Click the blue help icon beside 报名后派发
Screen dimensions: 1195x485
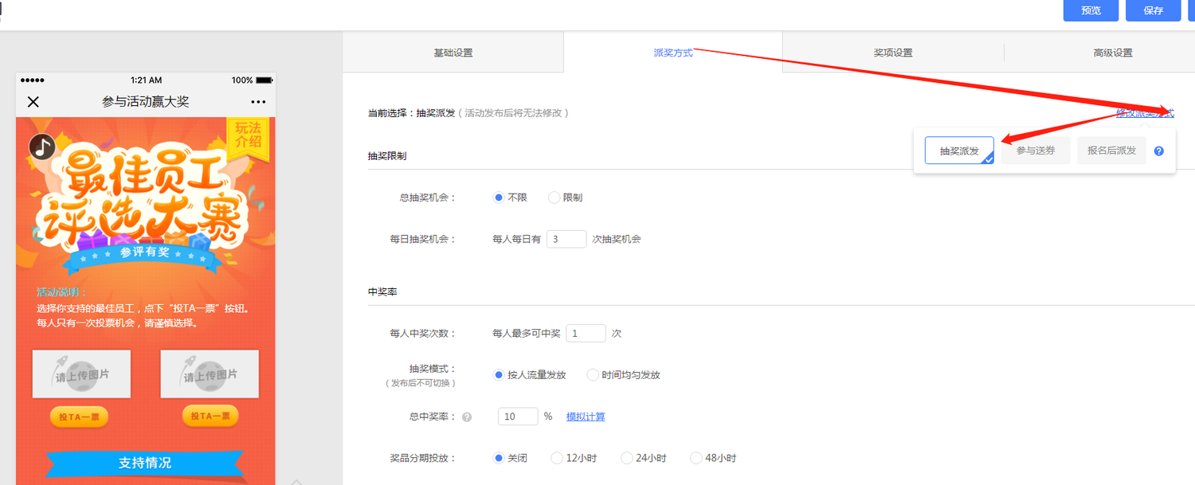[x=1159, y=151]
